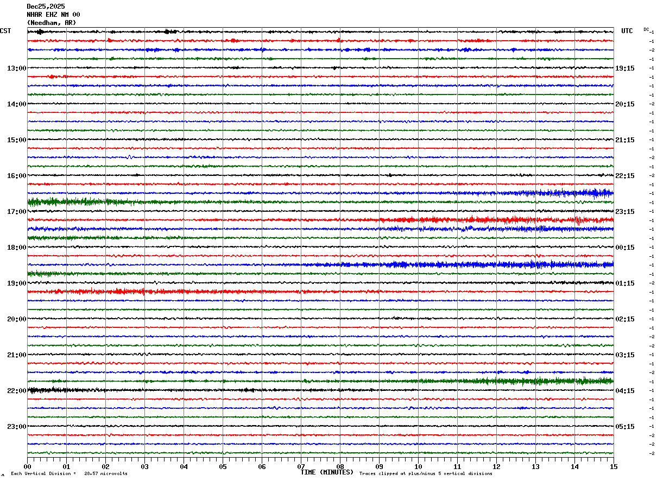Screen dimensions: 657x481
Task: Click minute tick 02 on the time axis
Action: (x=105, y=466)
